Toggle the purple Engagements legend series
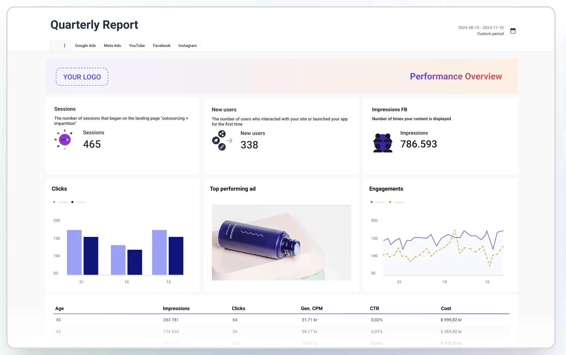566x355 pixels. pyautogui.click(x=378, y=202)
